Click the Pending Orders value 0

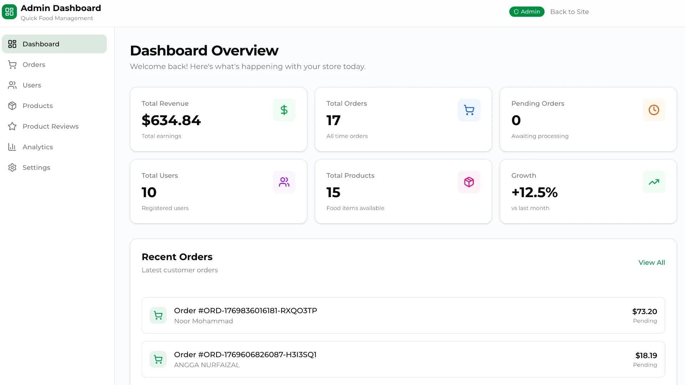[x=516, y=120]
